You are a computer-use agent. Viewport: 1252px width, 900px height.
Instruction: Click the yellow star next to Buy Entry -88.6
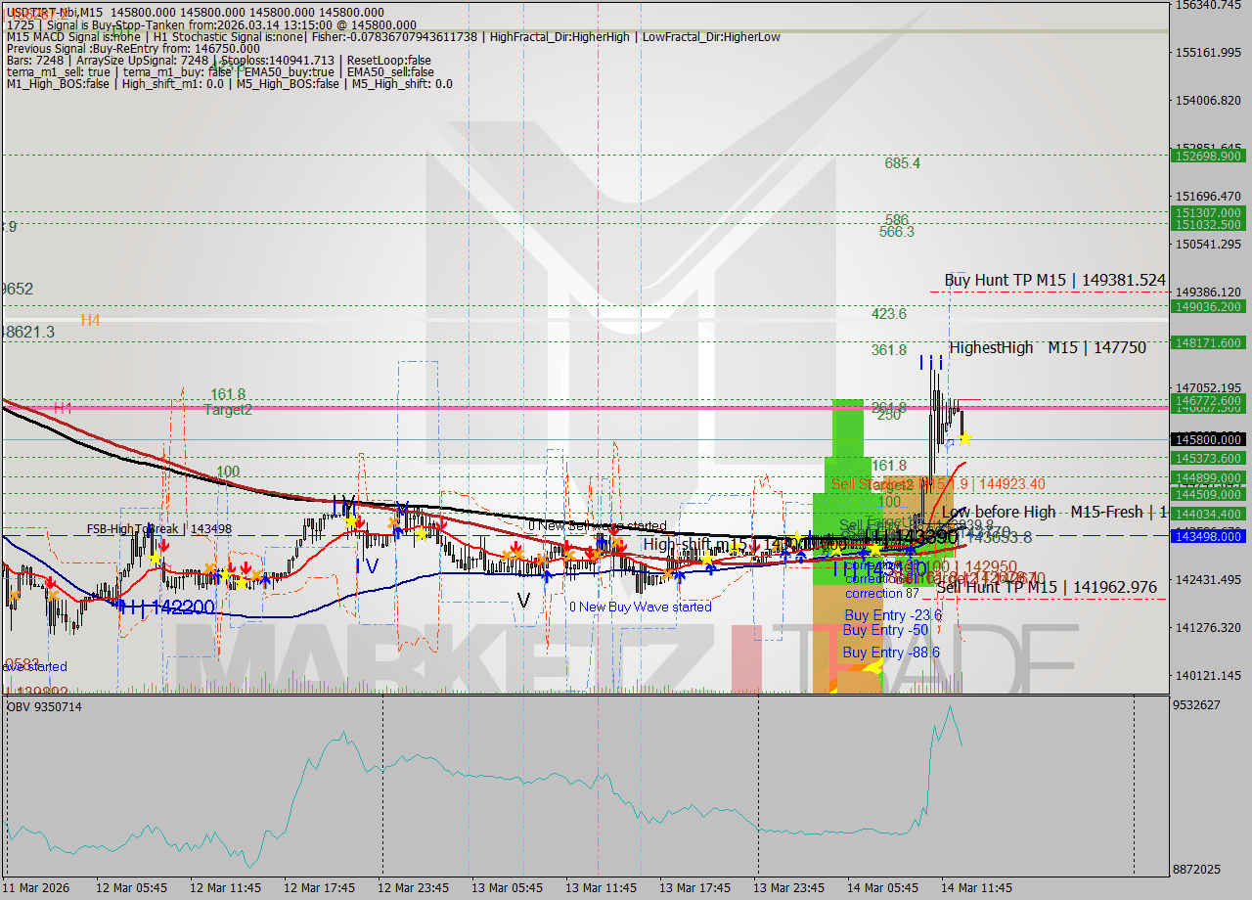(874, 666)
